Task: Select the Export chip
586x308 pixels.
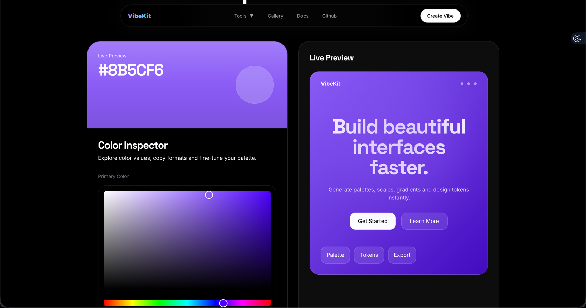Action: click(402, 255)
